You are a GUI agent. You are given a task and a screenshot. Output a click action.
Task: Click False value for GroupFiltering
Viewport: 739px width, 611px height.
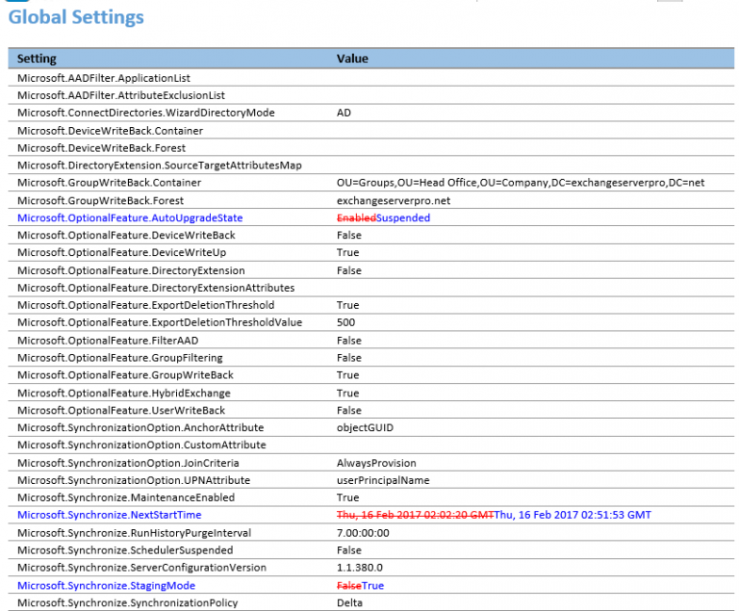click(x=348, y=358)
